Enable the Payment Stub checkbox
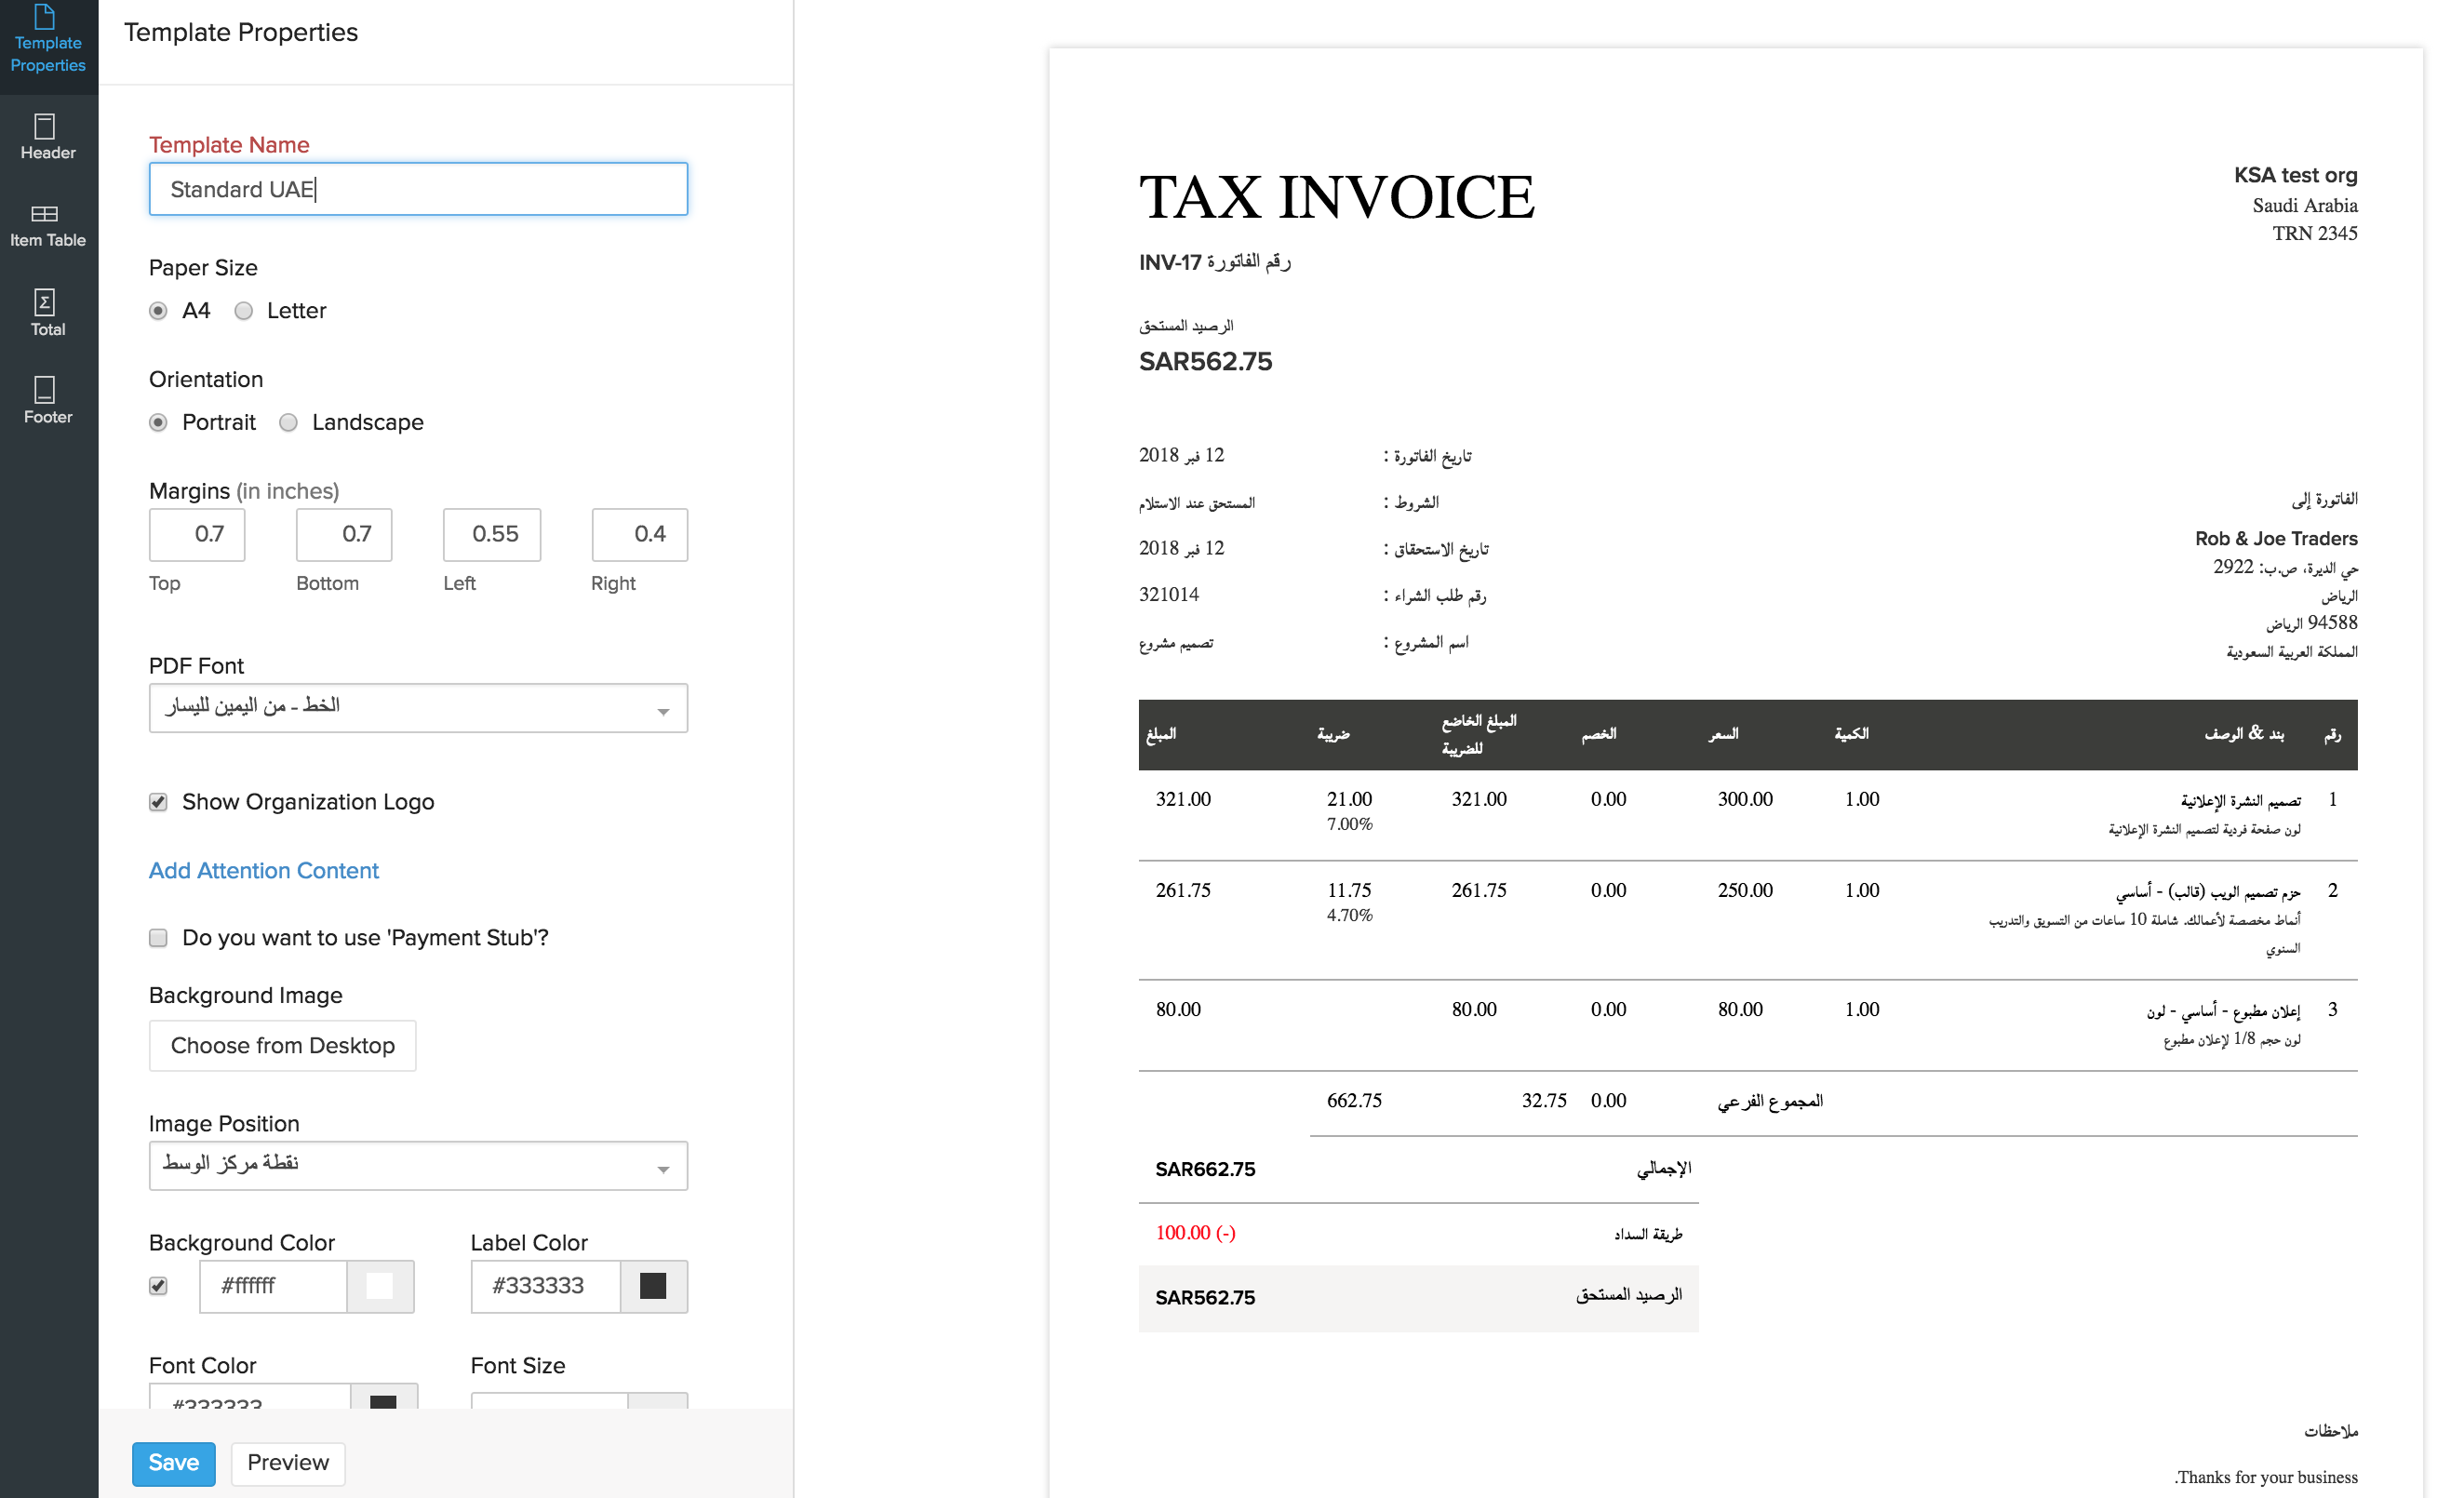 pyautogui.click(x=158, y=938)
